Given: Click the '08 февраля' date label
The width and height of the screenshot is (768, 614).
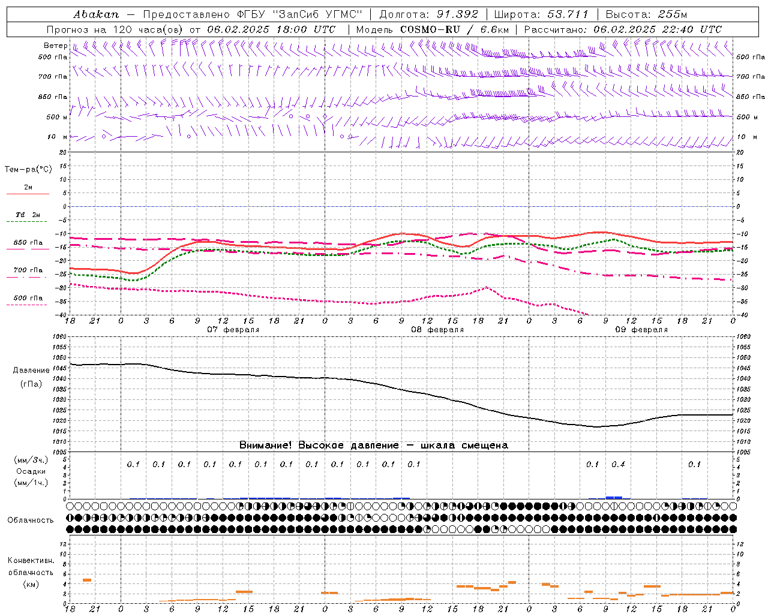Looking at the screenshot, I should click(x=437, y=330).
